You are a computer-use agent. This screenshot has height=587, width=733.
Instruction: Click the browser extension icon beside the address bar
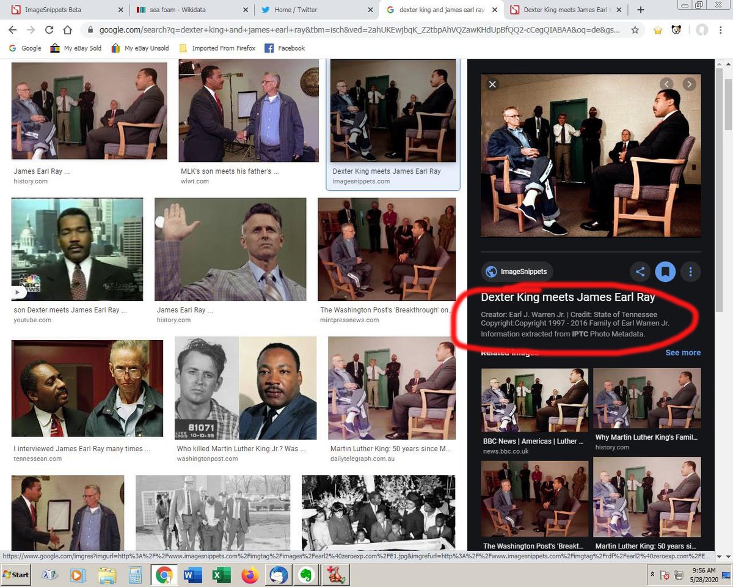click(x=676, y=29)
